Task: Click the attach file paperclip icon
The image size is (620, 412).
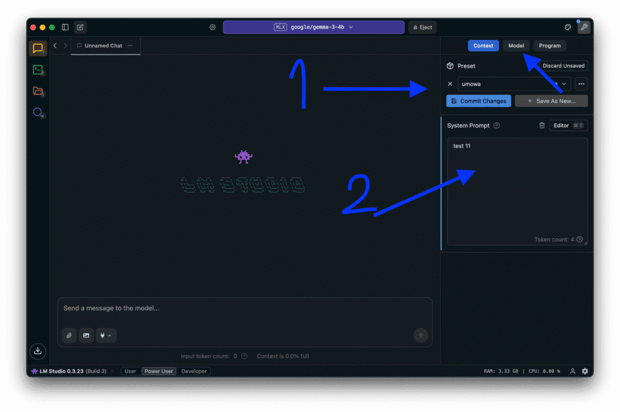Action: click(69, 335)
